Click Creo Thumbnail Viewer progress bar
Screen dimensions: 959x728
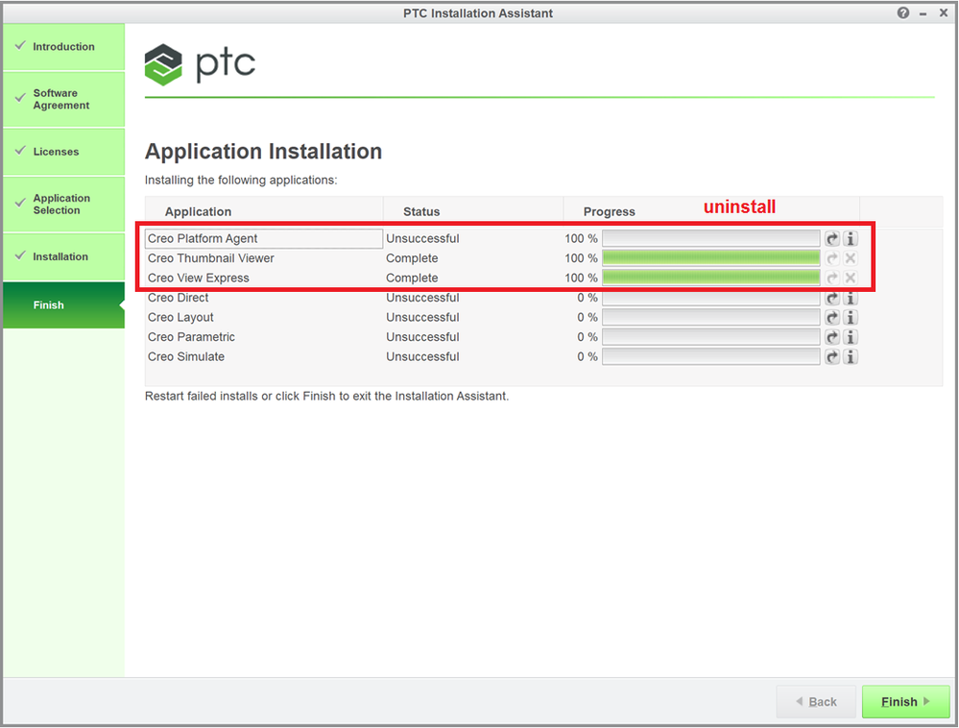click(x=710, y=258)
